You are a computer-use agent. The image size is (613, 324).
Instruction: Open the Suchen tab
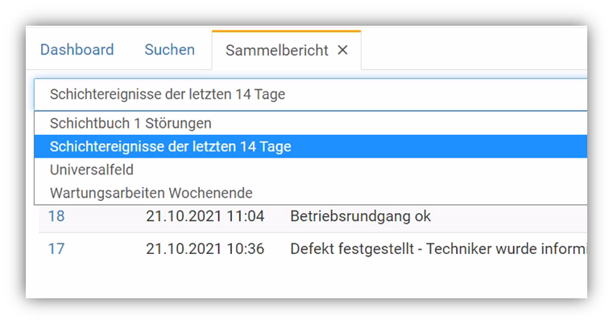coord(169,50)
